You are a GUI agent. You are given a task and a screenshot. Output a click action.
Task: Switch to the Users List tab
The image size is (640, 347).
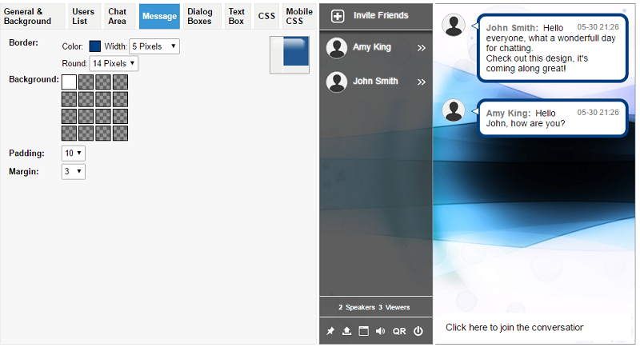pos(83,16)
